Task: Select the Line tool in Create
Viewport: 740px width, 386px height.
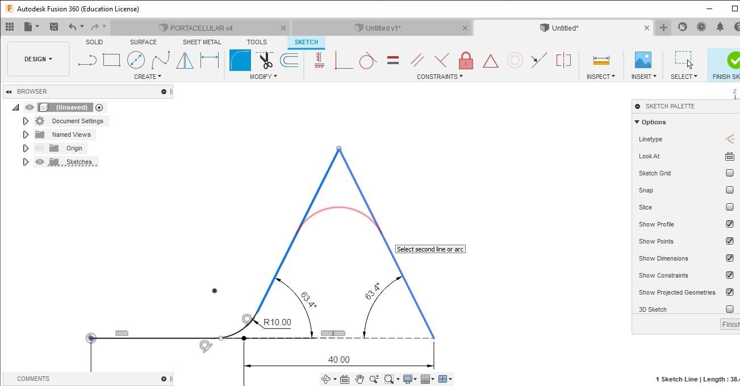Action: click(x=87, y=60)
